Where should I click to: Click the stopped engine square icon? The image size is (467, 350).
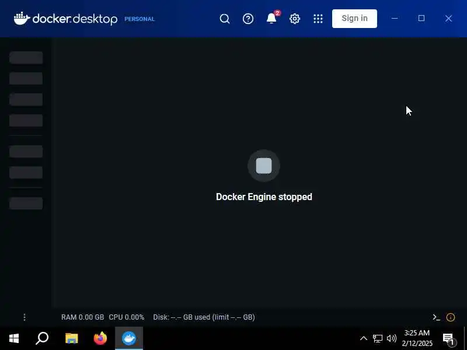pos(264,166)
